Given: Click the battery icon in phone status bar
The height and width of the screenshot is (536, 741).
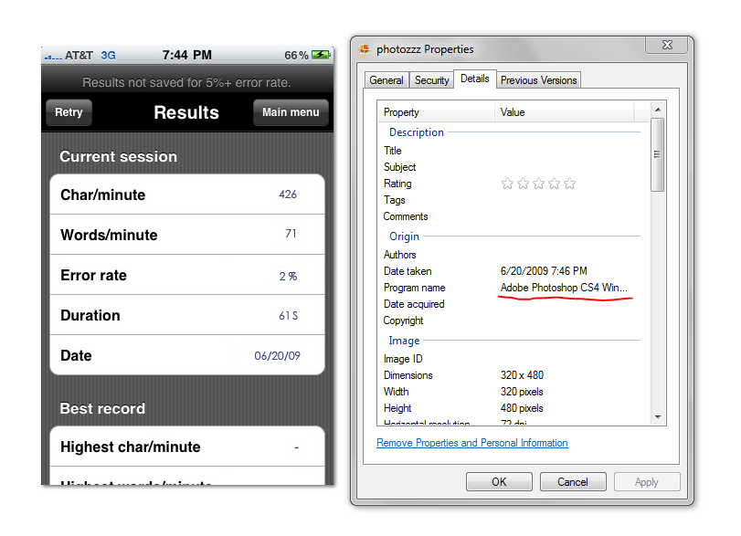Looking at the screenshot, I should click(321, 56).
